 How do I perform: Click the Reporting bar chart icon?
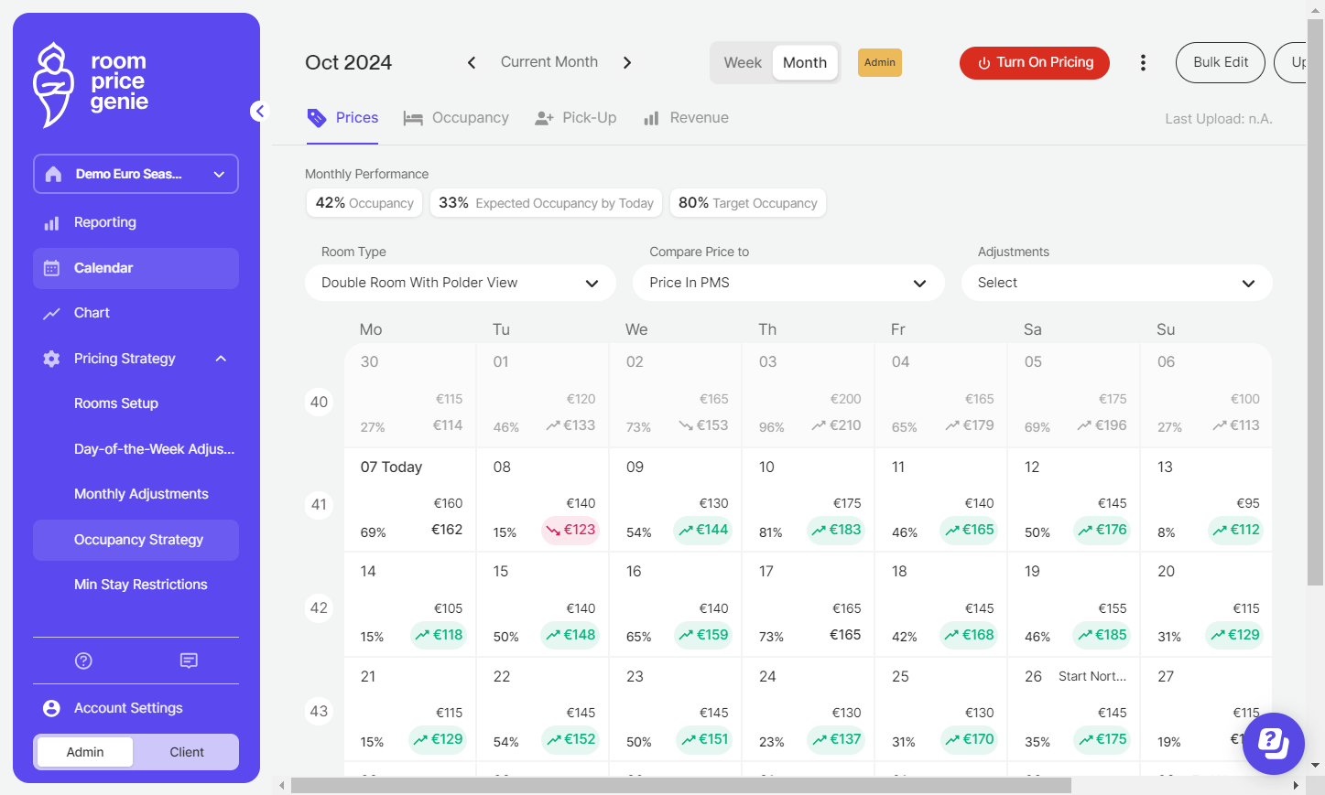pos(51,223)
